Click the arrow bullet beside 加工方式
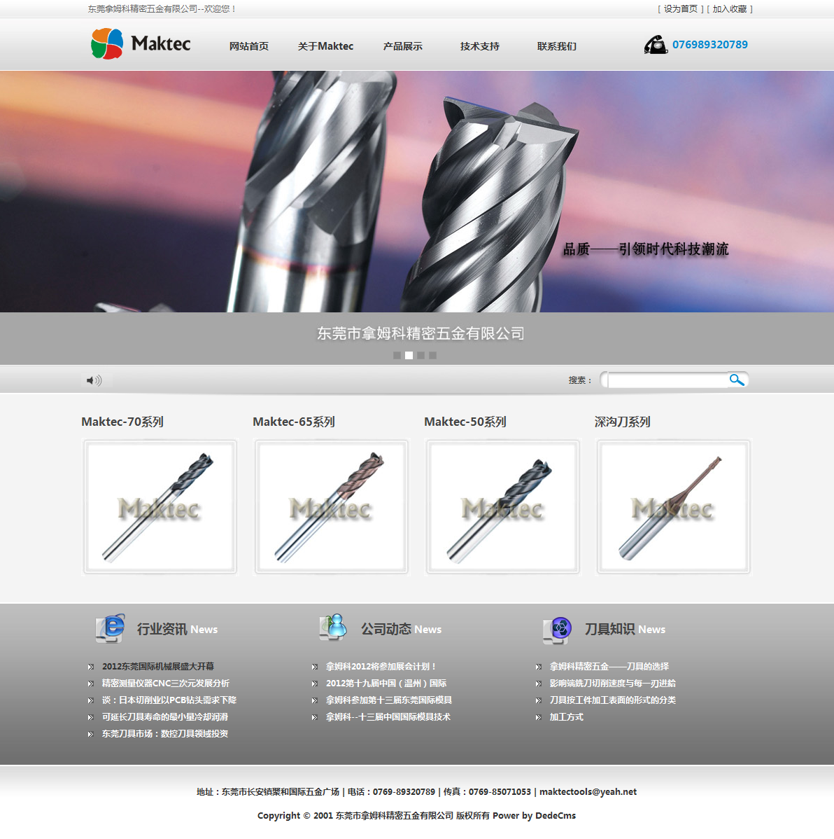This screenshot has height=839, width=834. 538,717
